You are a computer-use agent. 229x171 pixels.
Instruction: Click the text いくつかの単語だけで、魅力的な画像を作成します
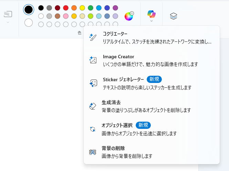click(150, 64)
